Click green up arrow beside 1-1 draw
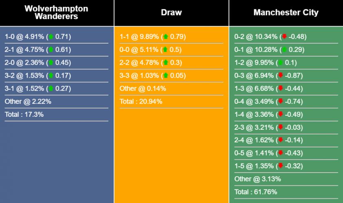Screen dimensions: 343x203 (x=166, y=37)
